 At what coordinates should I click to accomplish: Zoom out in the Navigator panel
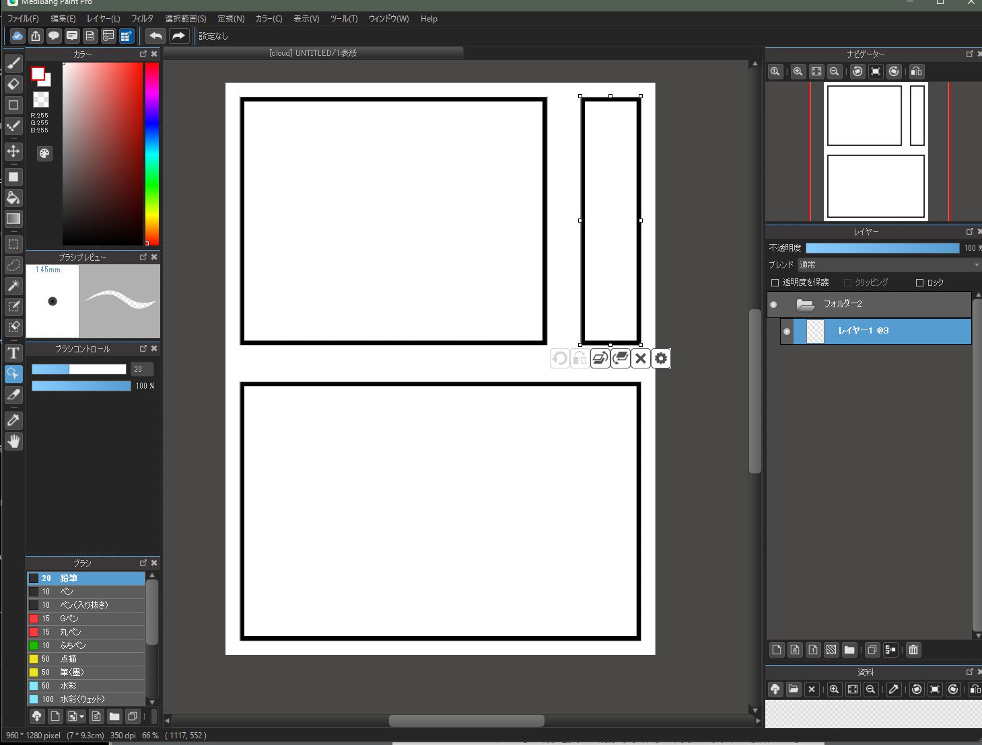[x=835, y=71]
